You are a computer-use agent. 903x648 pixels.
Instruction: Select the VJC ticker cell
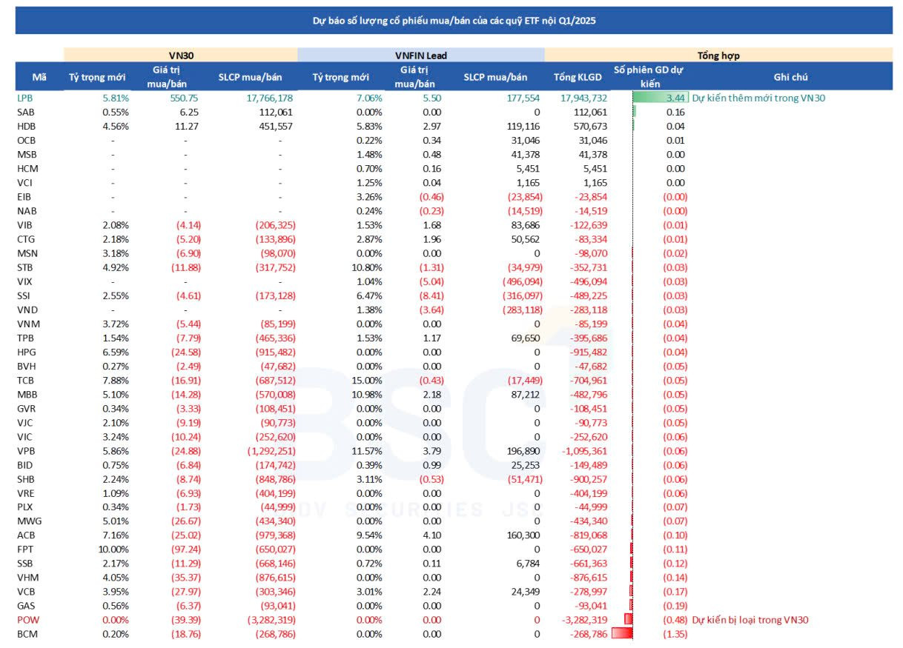[x=24, y=422]
